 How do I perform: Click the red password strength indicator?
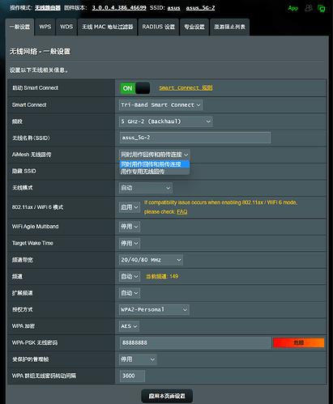pos(298,342)
